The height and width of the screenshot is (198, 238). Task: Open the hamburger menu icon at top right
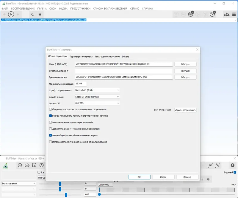(234, 14)
